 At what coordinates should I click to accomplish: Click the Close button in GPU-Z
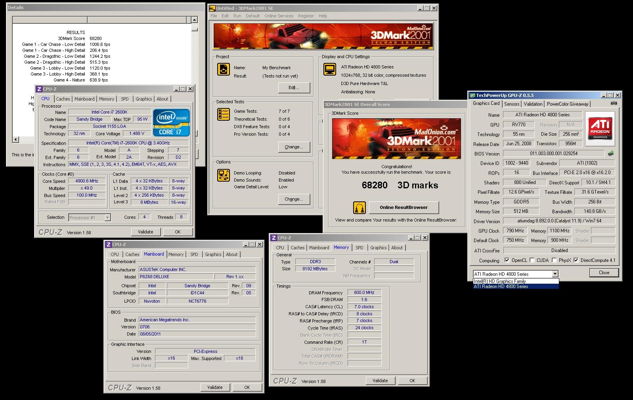click(x=604, y=273)
